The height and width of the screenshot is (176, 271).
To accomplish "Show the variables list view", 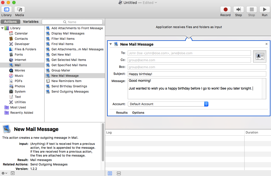I will (119, 173).
